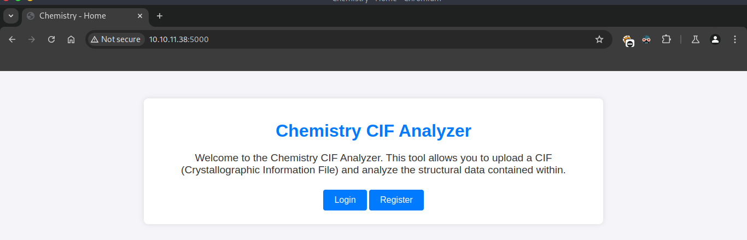The width and height of the screenshot is (747, 240).
Task: Click the extension icon with sunglasses face
Action: 646,39
